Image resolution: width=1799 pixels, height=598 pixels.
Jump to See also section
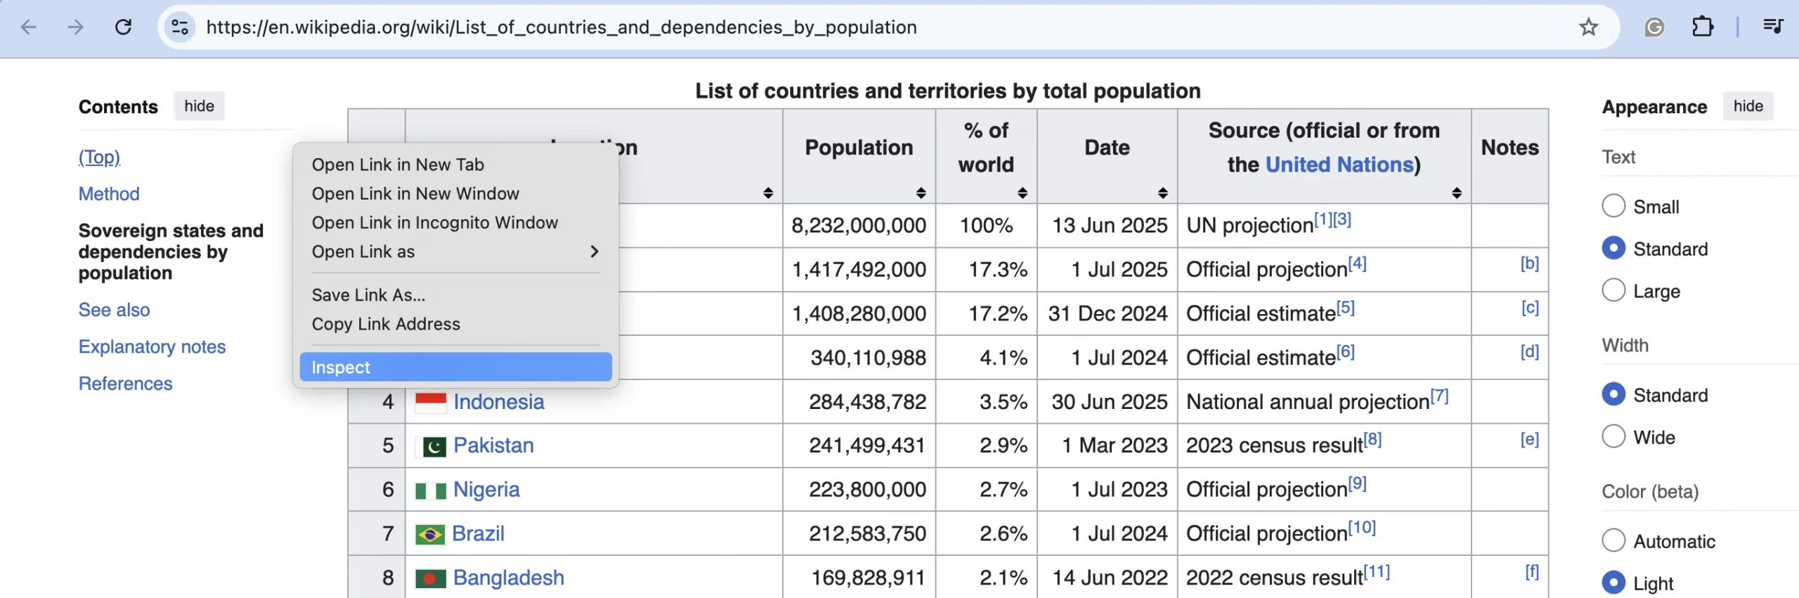coord(114,310)
